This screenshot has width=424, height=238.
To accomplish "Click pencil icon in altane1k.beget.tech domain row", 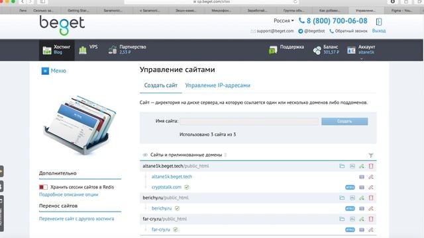I will point(371,177).
